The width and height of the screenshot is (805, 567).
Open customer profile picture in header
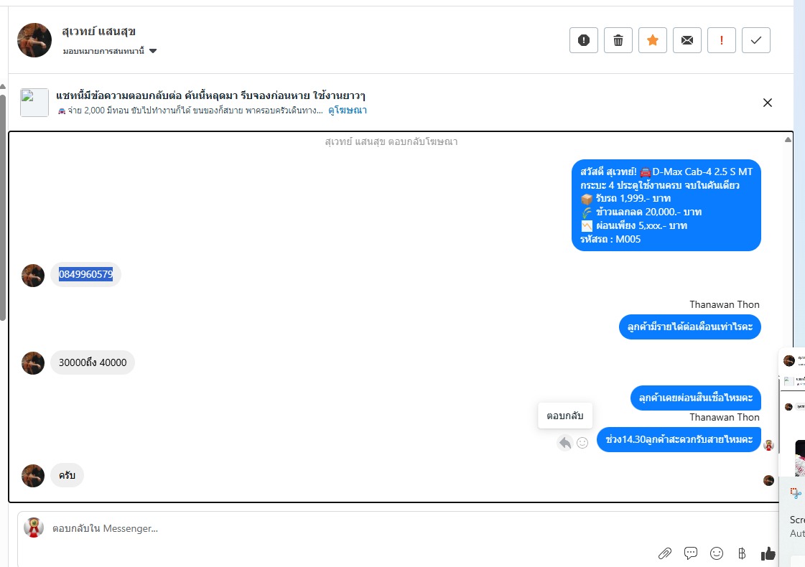pyautogui.click(x=34, y=40)
